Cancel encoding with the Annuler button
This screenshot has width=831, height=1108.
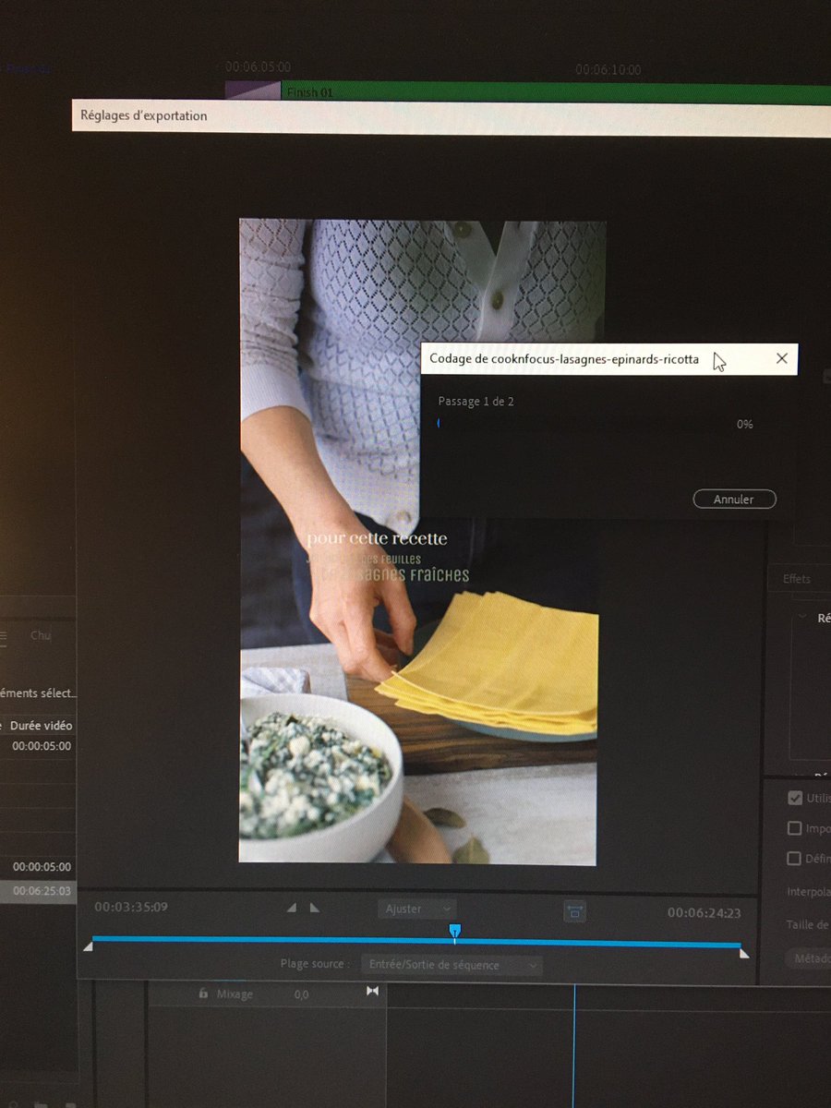tap(734, 500)
